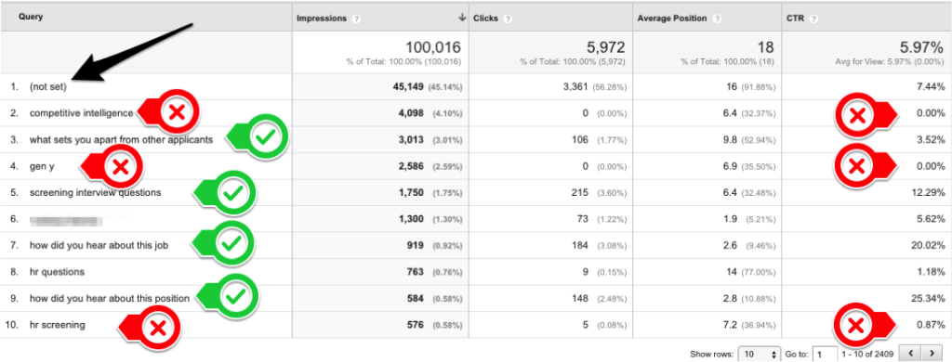Go to next page with right arrow

(930, 353)
